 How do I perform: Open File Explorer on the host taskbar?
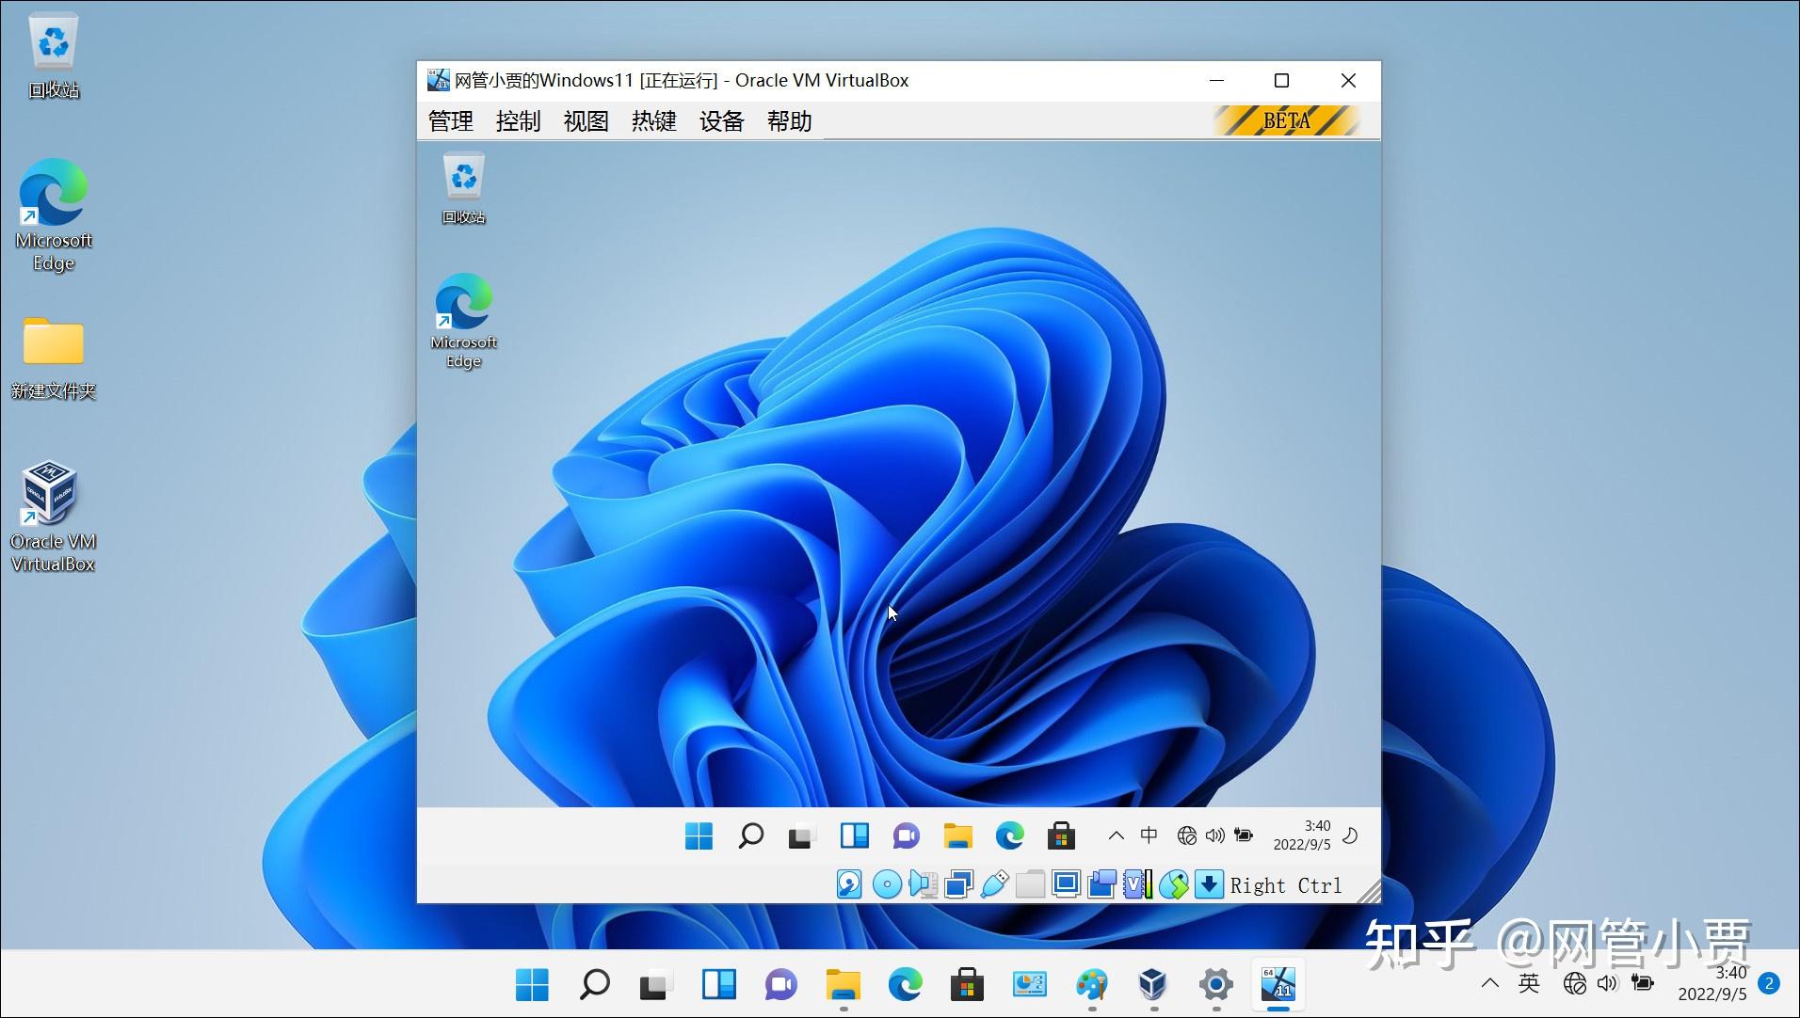point(844,985)
